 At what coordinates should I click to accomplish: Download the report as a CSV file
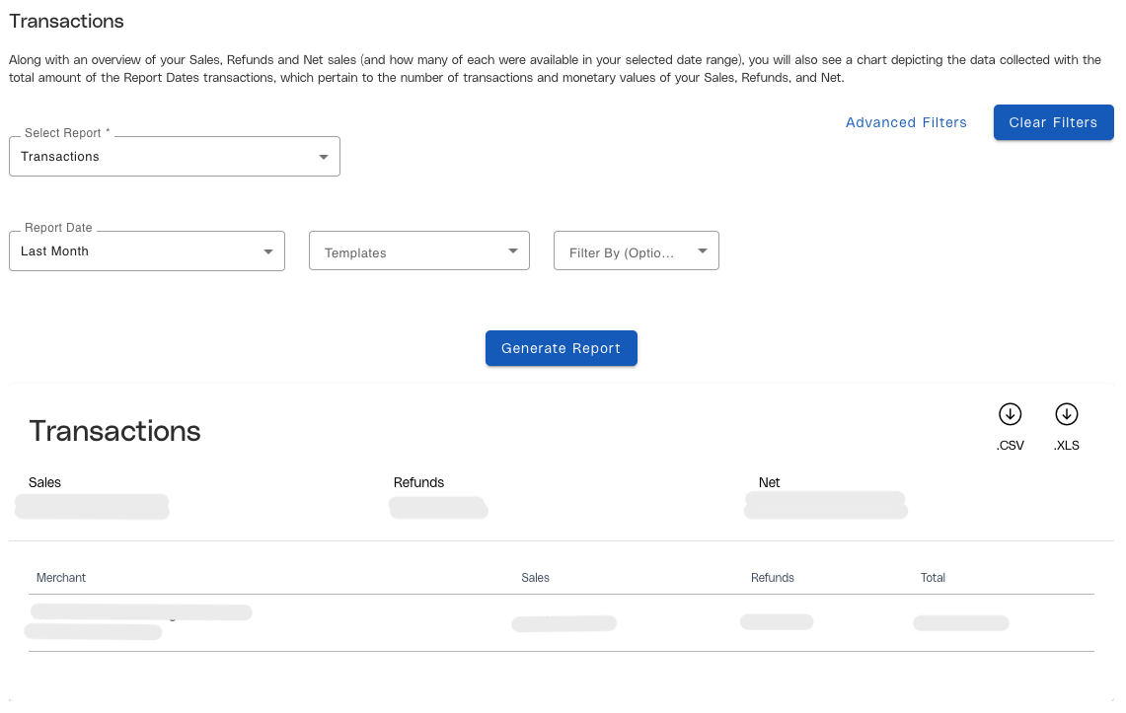[x=1010, y=414]
